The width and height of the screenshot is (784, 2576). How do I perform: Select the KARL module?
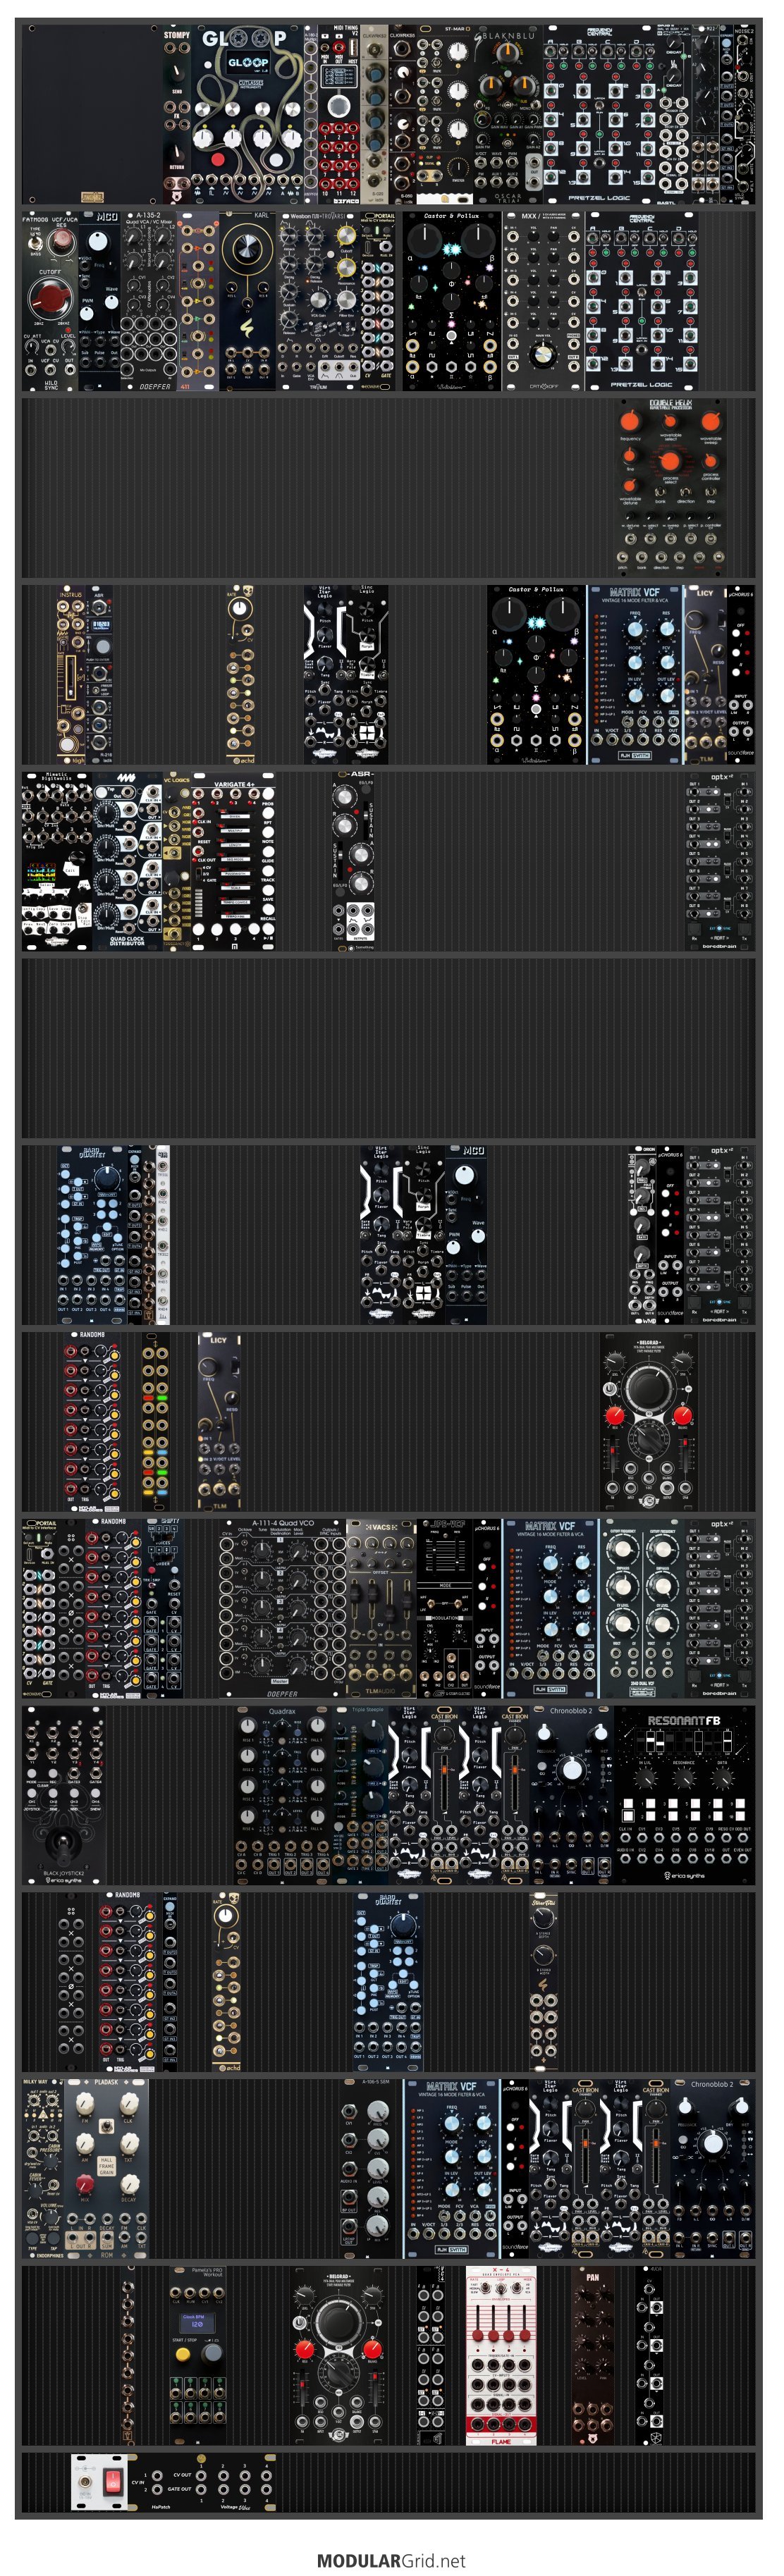click(246, 301)
